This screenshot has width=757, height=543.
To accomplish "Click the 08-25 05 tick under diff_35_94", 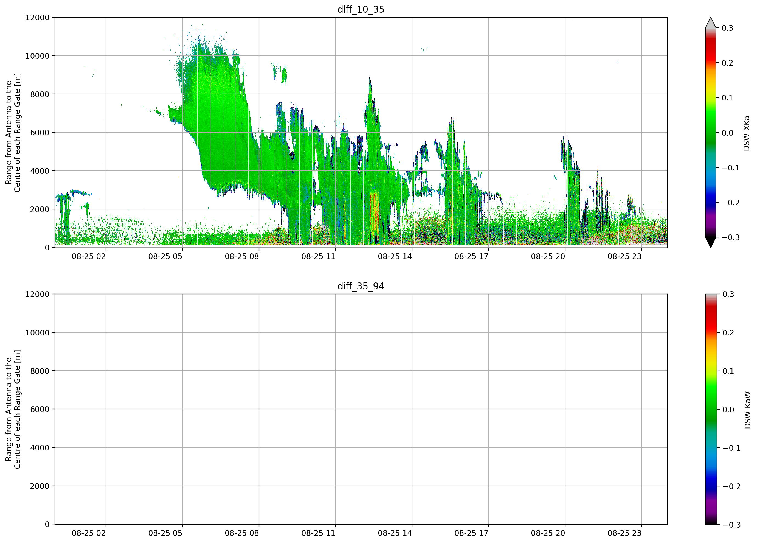I will (x=165, y=533).
